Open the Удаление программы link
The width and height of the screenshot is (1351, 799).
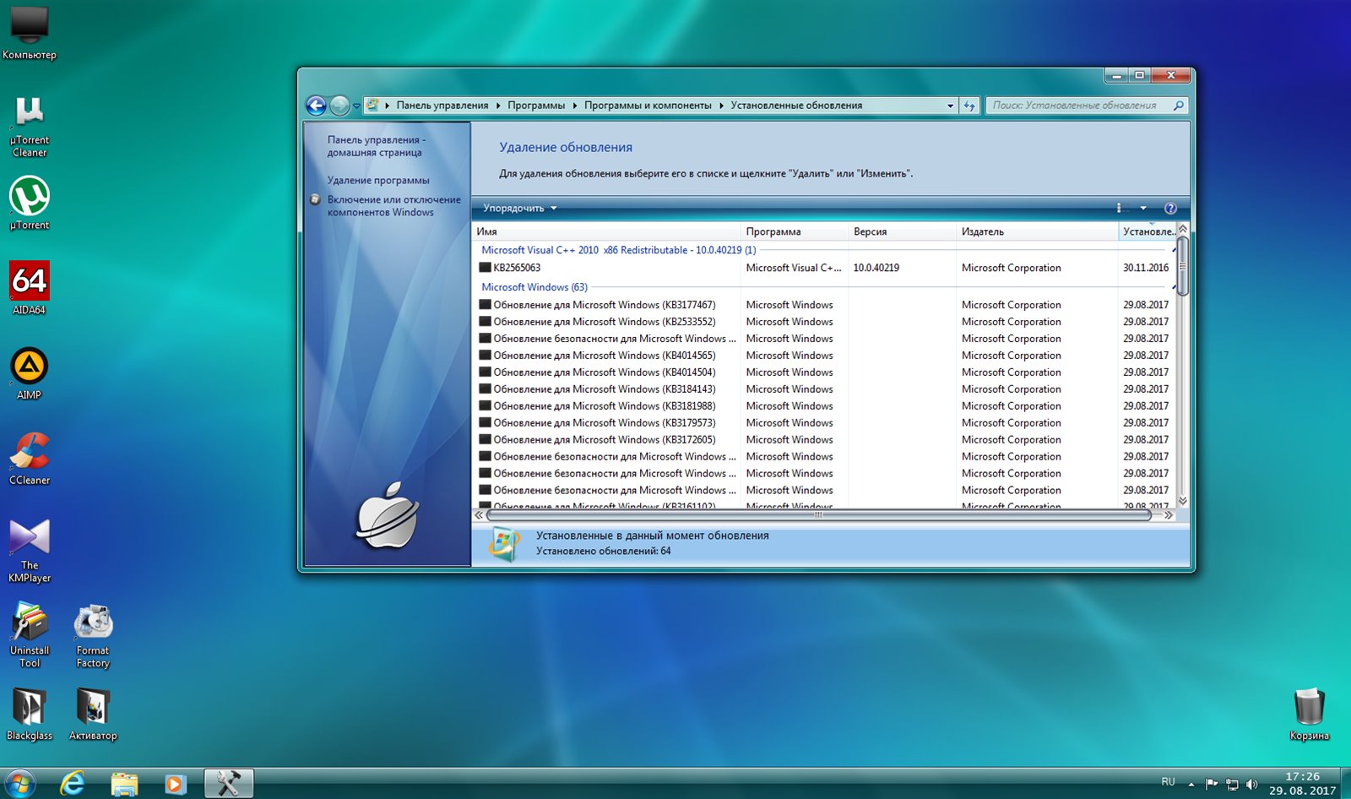pos(378,180)
